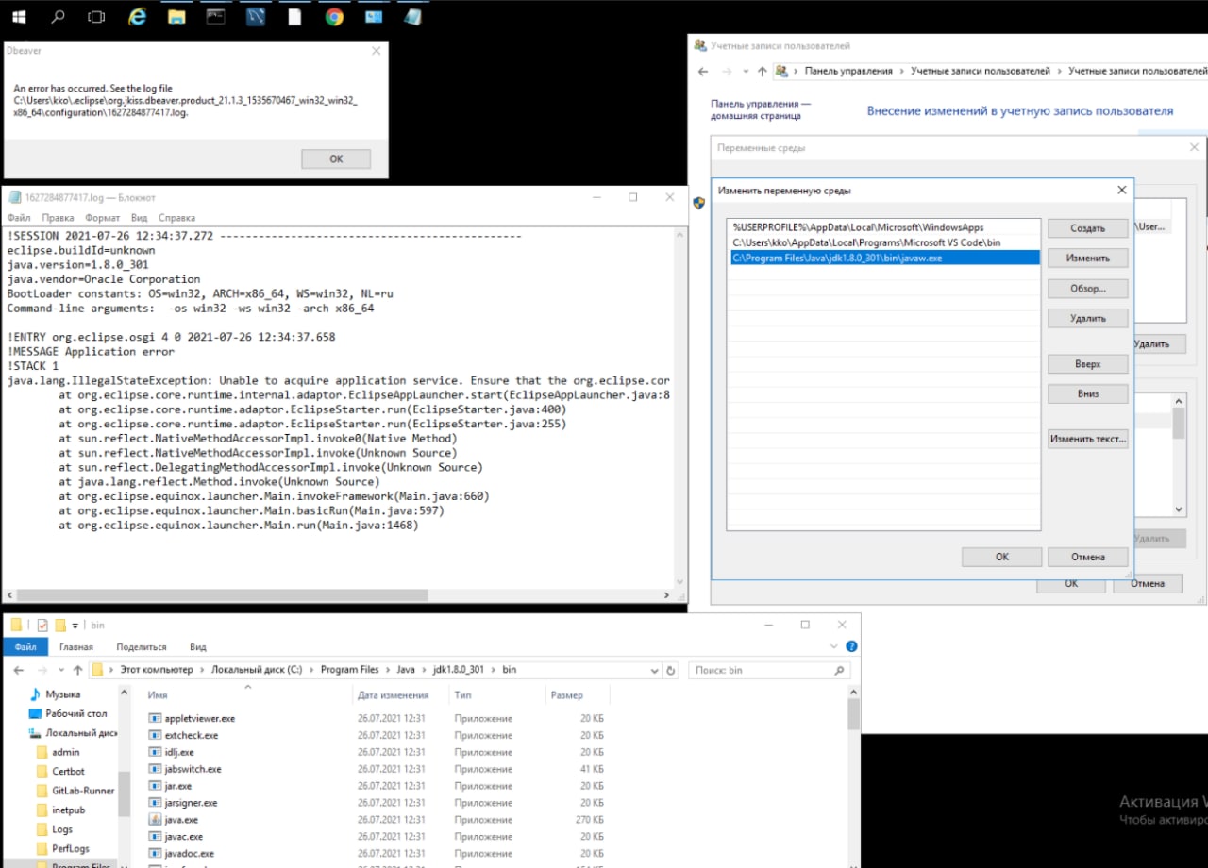Open Notepad's Файл menu
This screenshot has width=1208, height=868.
point(19,218)
